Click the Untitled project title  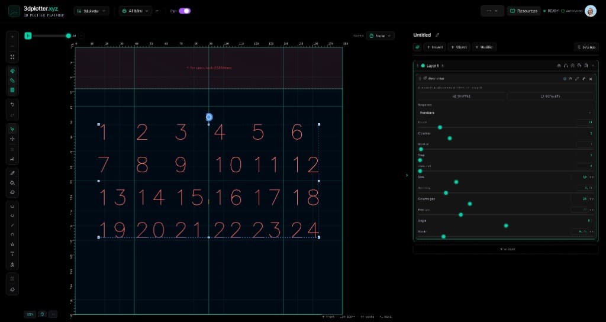(422, 35)
